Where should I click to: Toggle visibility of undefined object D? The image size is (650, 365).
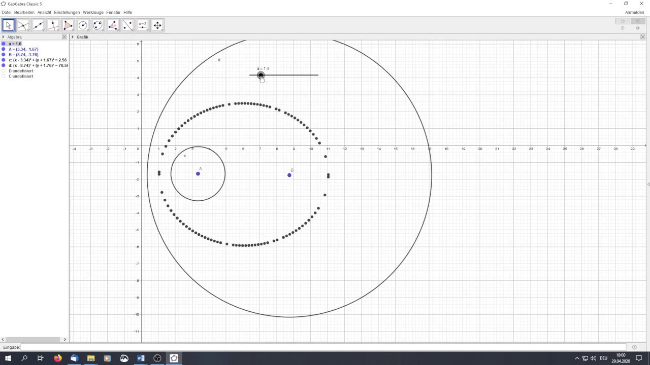[x=4, y=71]
